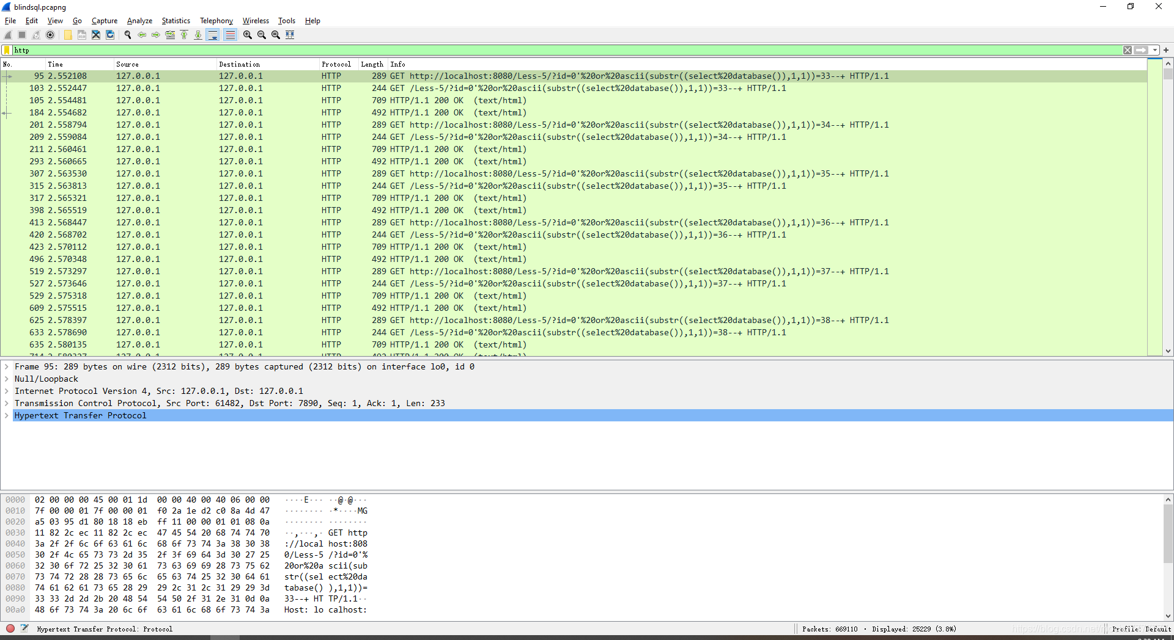Select packet 413 at 2.568447
Image resolution: width=1174 pixels, height=640 pixels.
pos(574,223)
